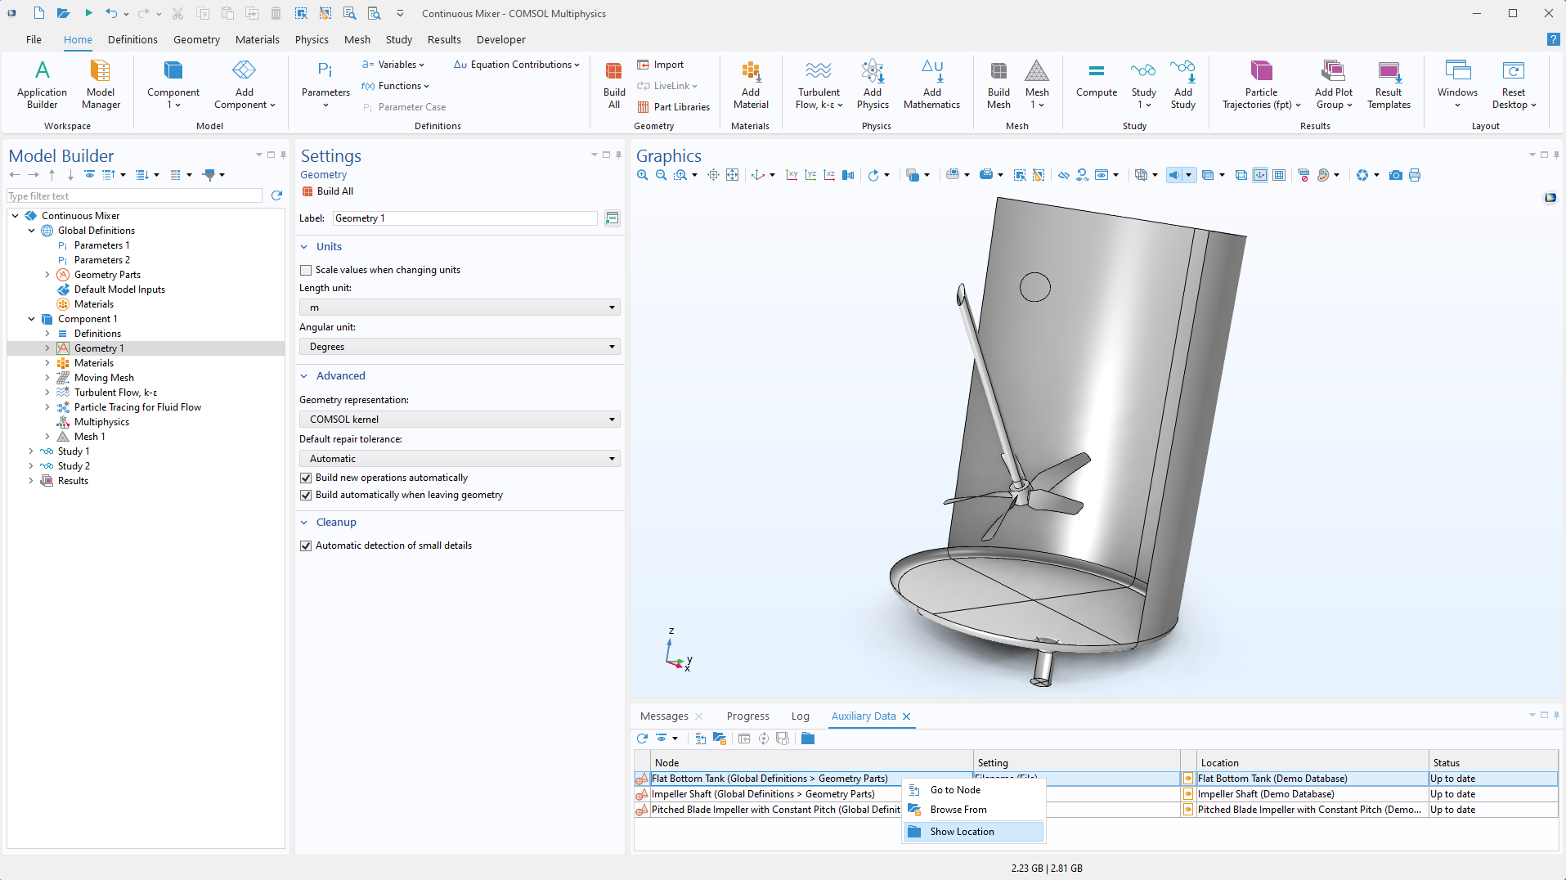Close the Auxiliary Data tab
Screen dimensions: 1566x880
point(906,716)
